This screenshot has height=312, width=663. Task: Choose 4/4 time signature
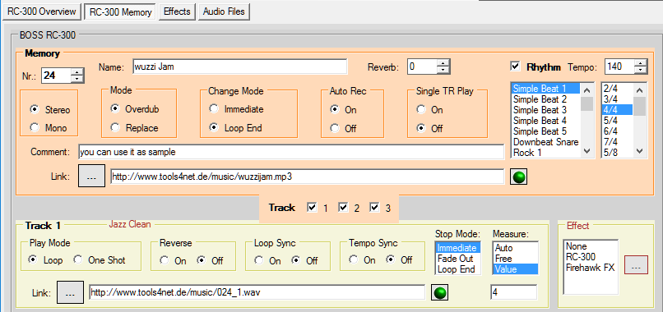point(617,110)
